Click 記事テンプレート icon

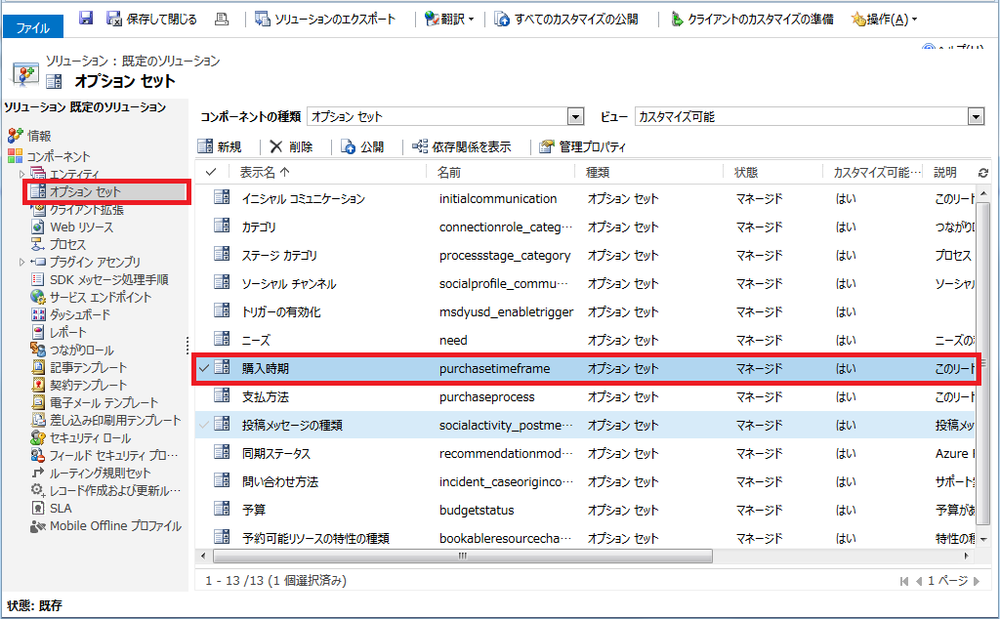(x=38, y=367)
